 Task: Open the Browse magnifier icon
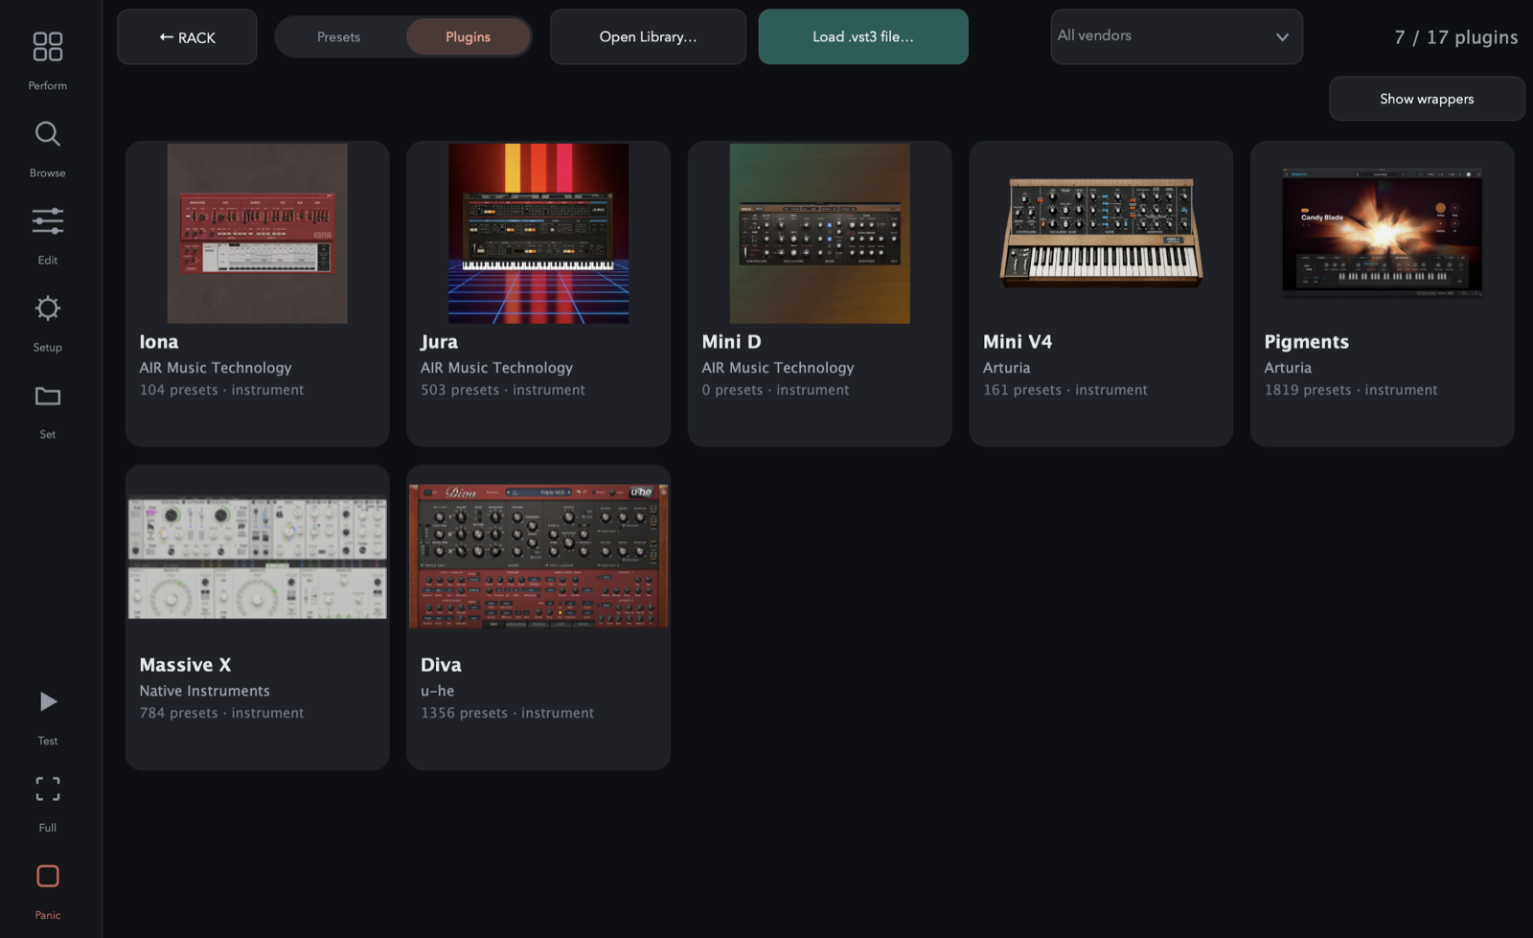[47, 134]
